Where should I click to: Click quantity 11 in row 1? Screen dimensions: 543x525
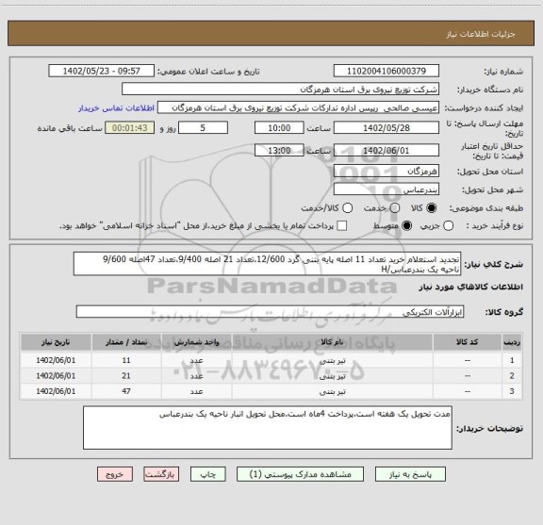pos(126,360)
